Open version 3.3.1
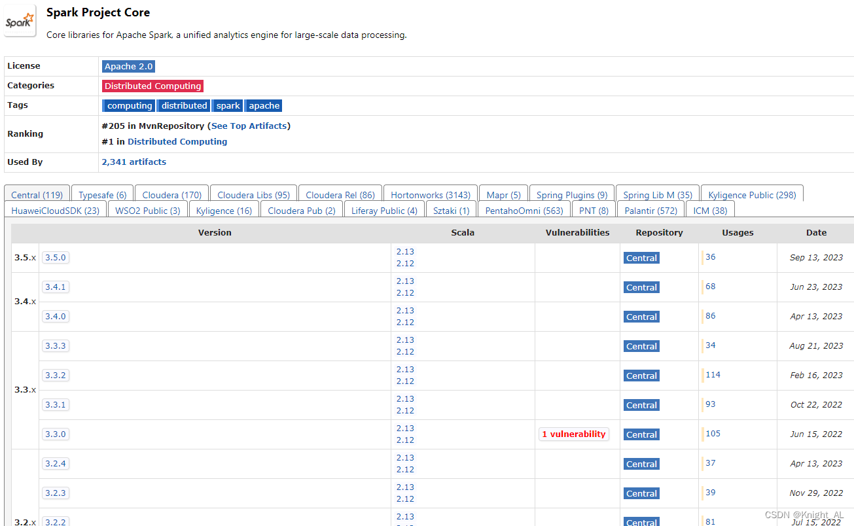Viewport: 854px width, 526px height. click(x=56, y=404)
